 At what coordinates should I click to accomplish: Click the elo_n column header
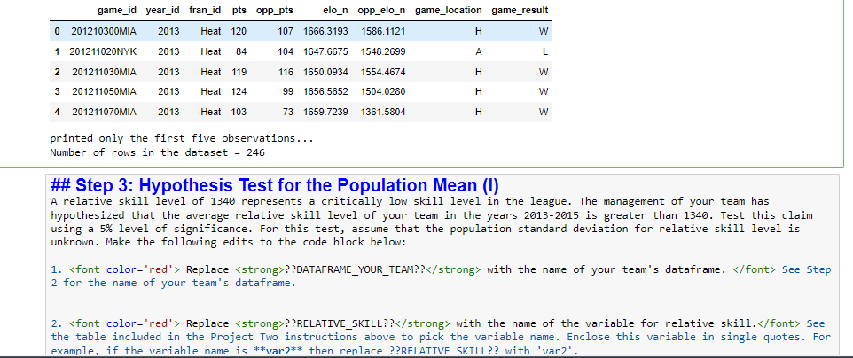pos(336,11)
